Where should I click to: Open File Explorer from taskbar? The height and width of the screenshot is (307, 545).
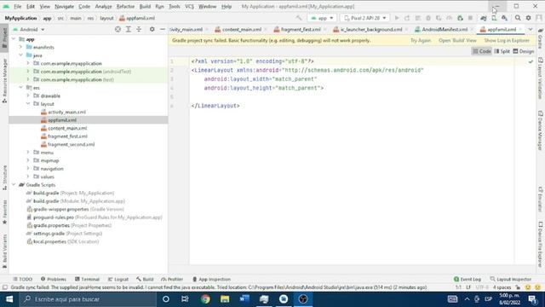coord(225,299)
